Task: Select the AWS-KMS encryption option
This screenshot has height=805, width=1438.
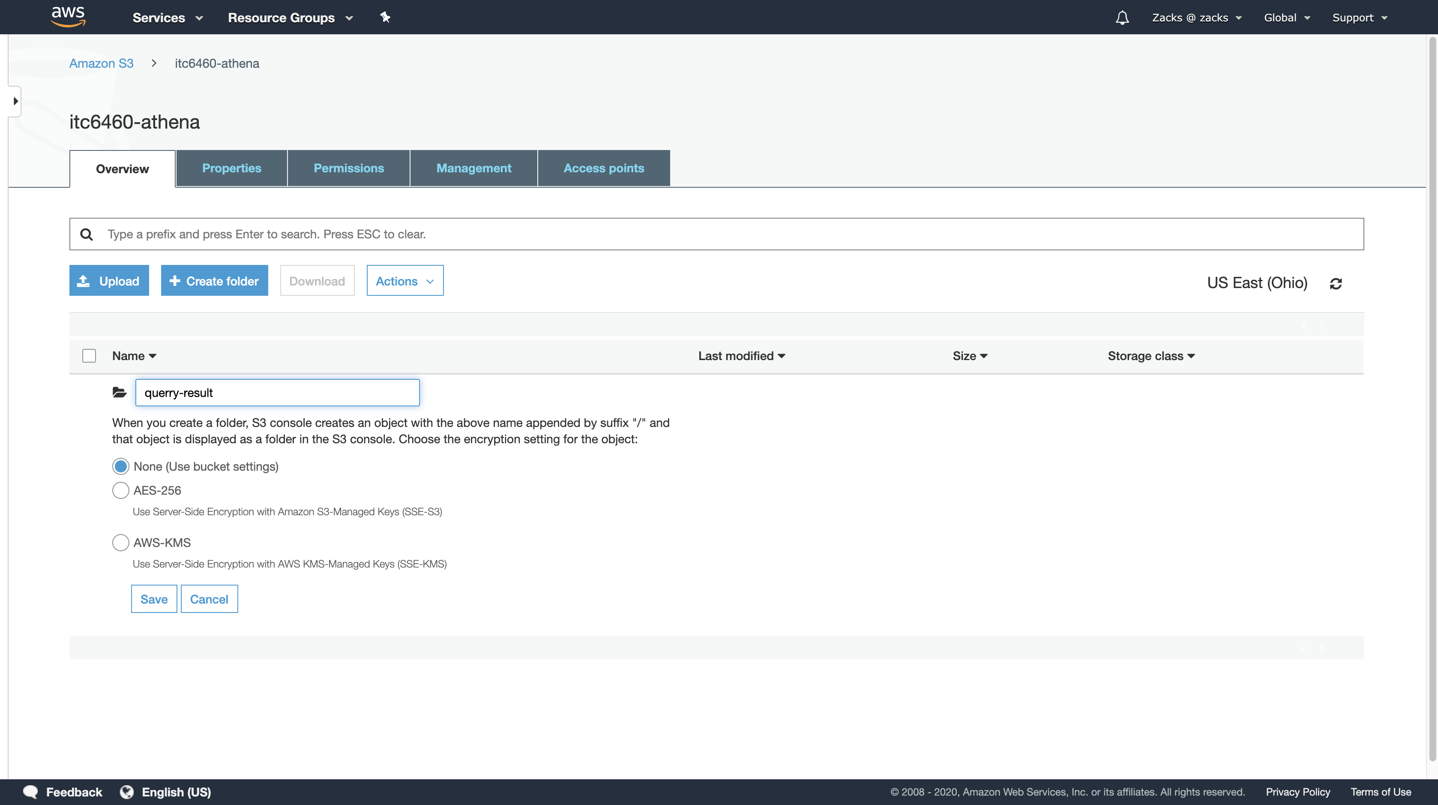Action: [x=120, y=543]
